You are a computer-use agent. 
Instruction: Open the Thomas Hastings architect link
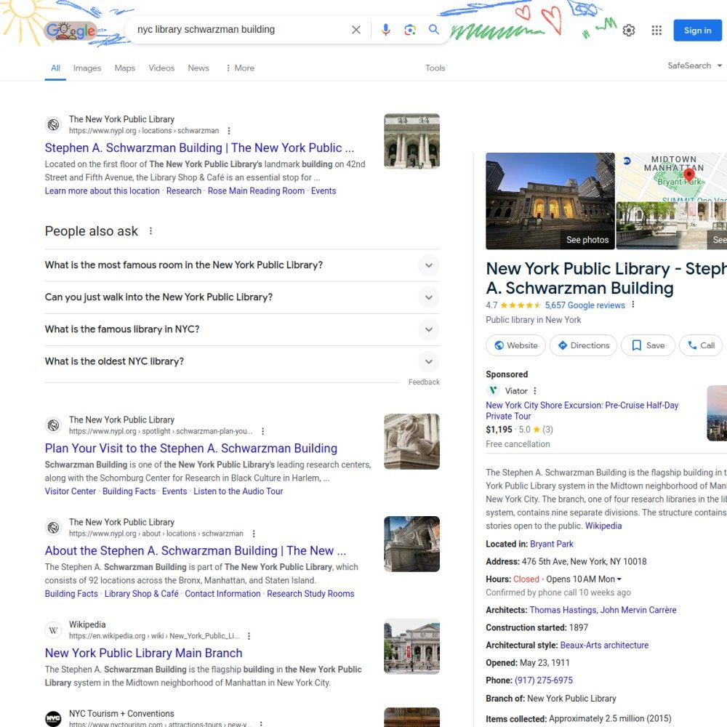pyautogui.click(x=563, y=610)
